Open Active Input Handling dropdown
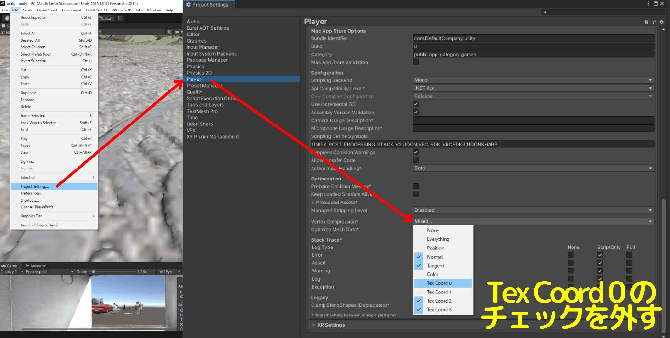This screenshot has width=670, height=338. coord(534,168)
